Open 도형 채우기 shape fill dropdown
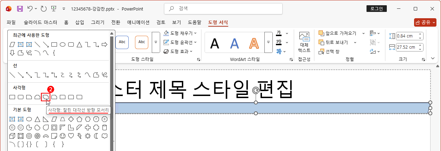 pyautogui.click(x=180, y=33)
